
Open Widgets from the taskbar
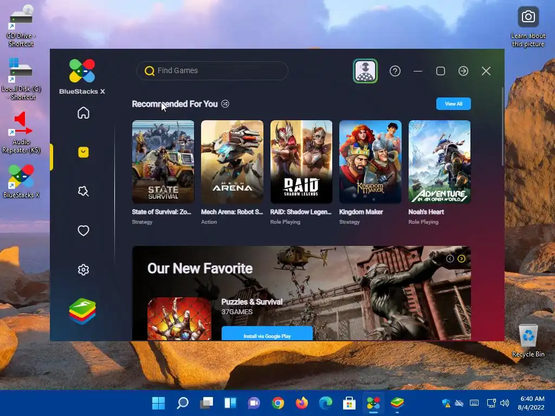pos(230,402)
